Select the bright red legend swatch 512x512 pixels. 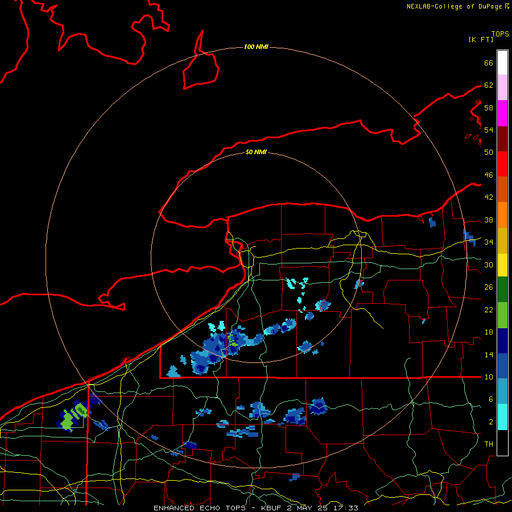tap(502, 164)
